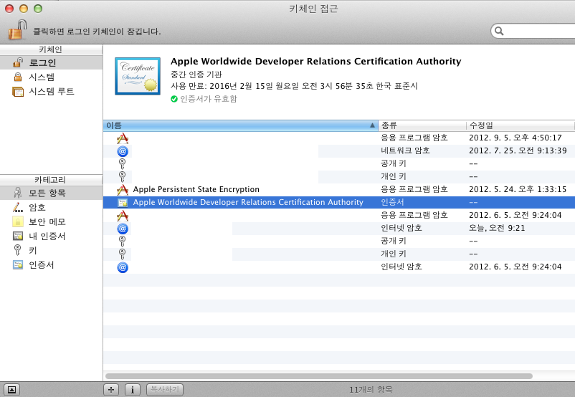Click the 시스템 루트 folder icon

pos(18,91)
